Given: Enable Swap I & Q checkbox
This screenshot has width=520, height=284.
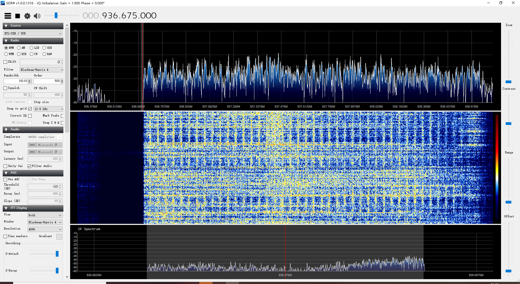Looking at the screenshot, I should pyautogui.click(x=62, y=123).
